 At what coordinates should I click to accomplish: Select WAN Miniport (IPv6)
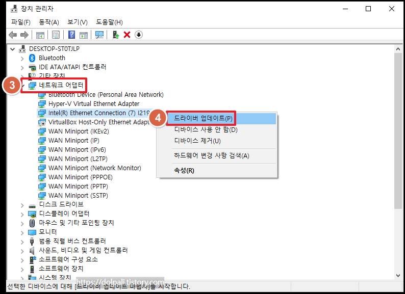tap(77, 150)
